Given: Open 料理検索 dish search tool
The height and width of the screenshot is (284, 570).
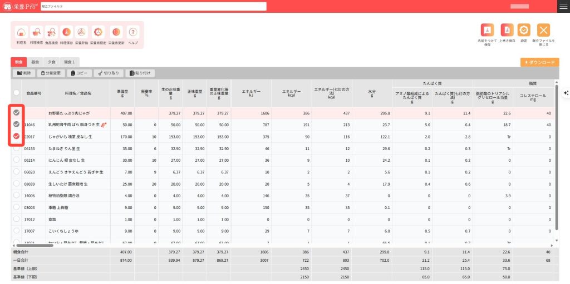Looking at the screenshot, I should (x=36, y=33).
